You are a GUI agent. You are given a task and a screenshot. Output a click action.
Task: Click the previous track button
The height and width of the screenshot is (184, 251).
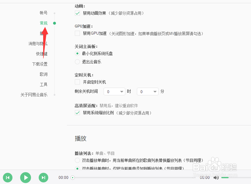(8, 178)
